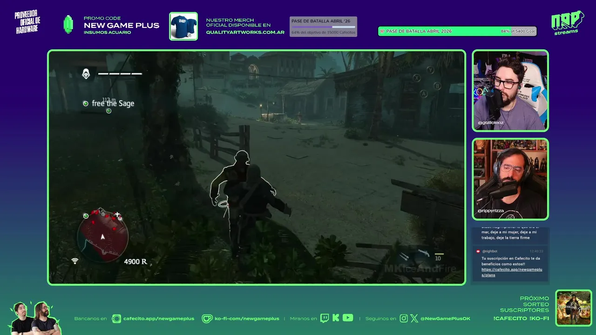596x335 pixels.
Task: Click the 12:40:22 chat timestamp
Action: pos(536,251)
